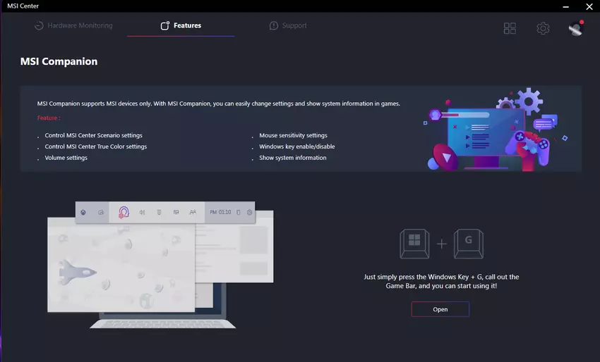Click the user profile avatar icon
Screen dimensions: 600x362
[x=575, y=28]
